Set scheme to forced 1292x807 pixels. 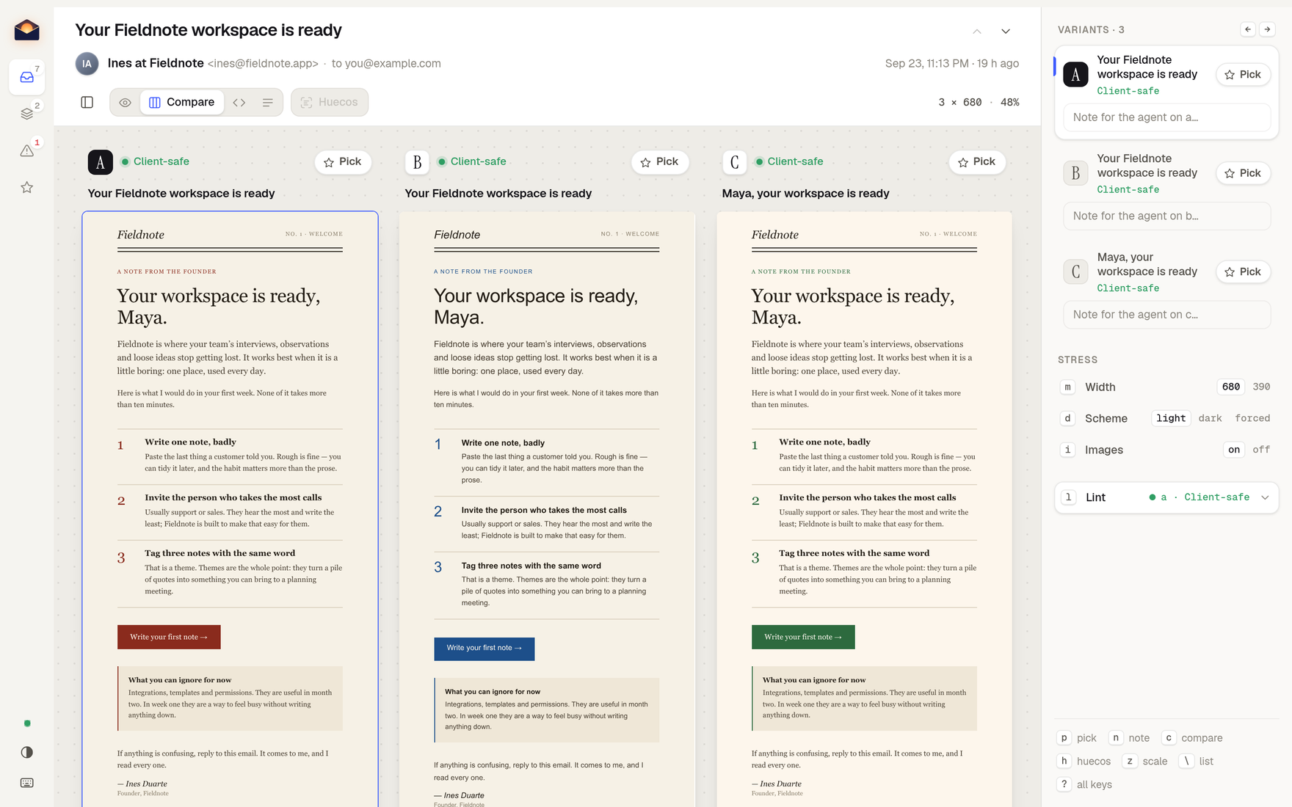[1252, 418]
